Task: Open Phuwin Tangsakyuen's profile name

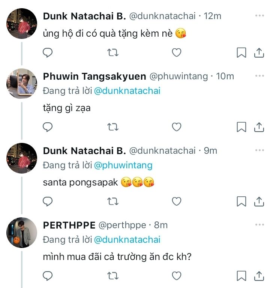Action: [94, 76]
